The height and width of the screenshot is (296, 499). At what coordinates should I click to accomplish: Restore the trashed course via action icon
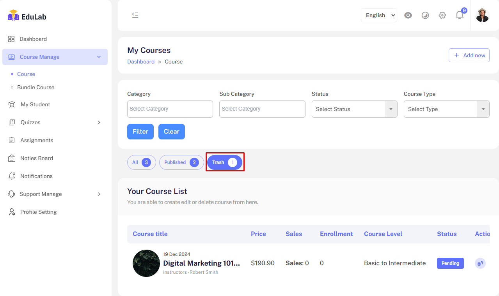tap(480, 263)
